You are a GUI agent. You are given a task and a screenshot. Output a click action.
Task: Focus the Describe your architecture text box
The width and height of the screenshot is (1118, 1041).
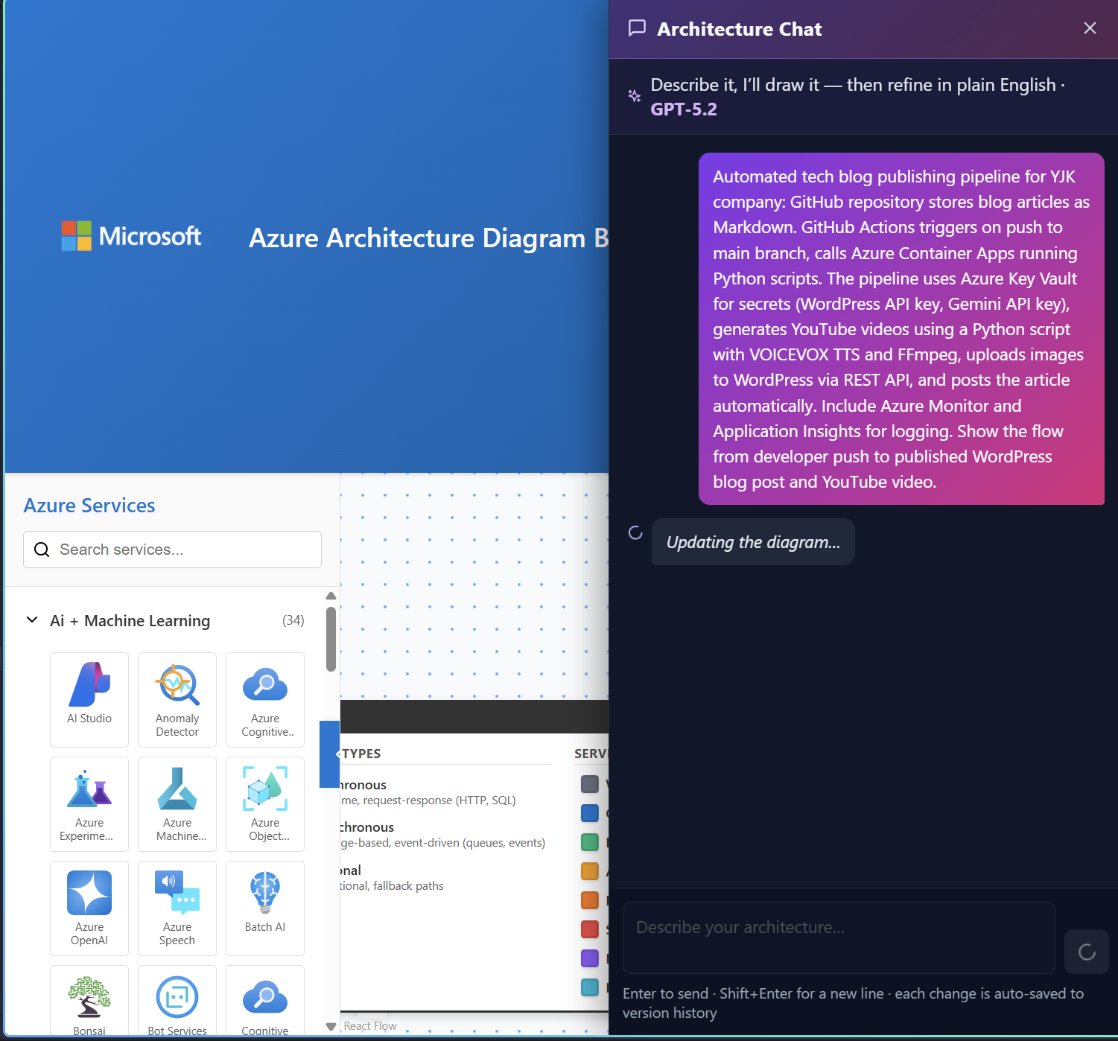tap(839, 937)
